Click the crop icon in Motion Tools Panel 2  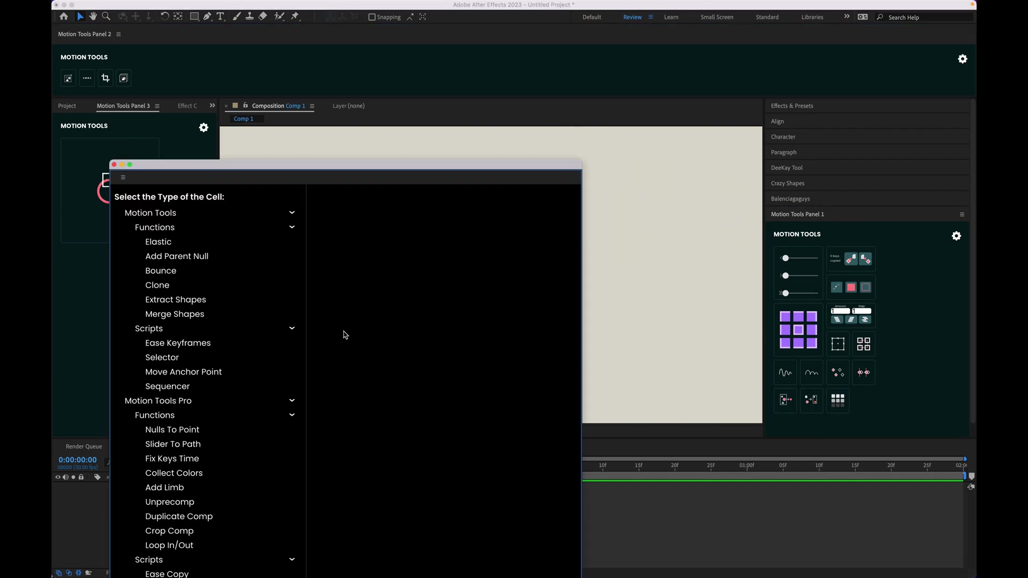click(105, 78)
